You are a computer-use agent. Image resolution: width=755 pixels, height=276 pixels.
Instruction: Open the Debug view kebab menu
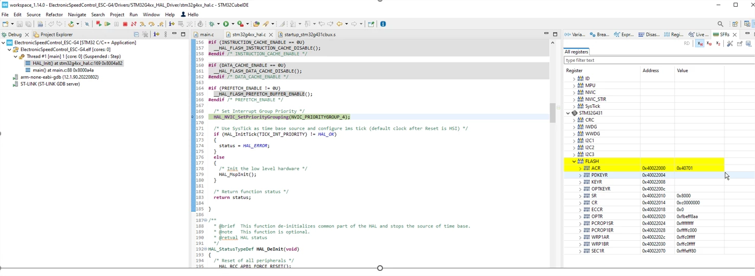[x=165, y=34]
